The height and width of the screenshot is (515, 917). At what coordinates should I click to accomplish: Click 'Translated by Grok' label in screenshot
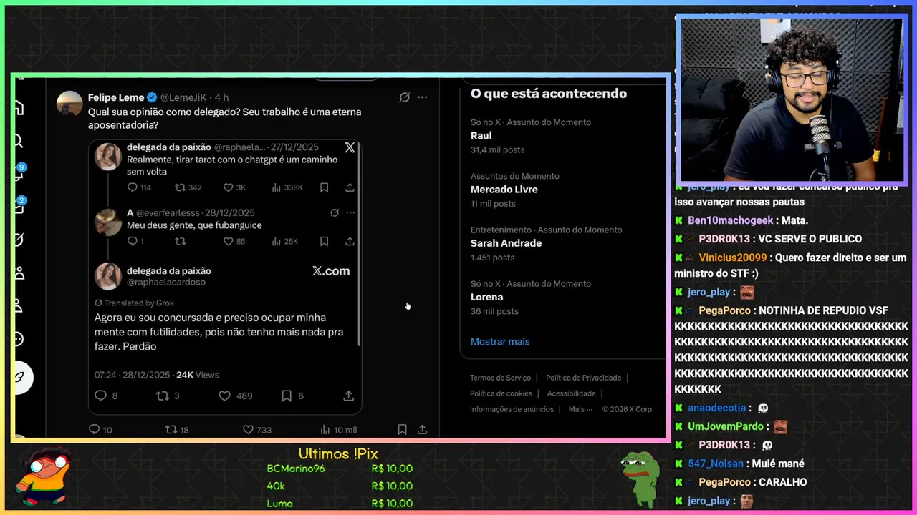tap(135, 303)
